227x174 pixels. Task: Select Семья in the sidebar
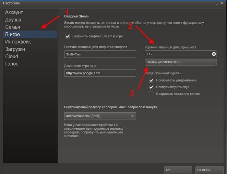tap(13, 27)
